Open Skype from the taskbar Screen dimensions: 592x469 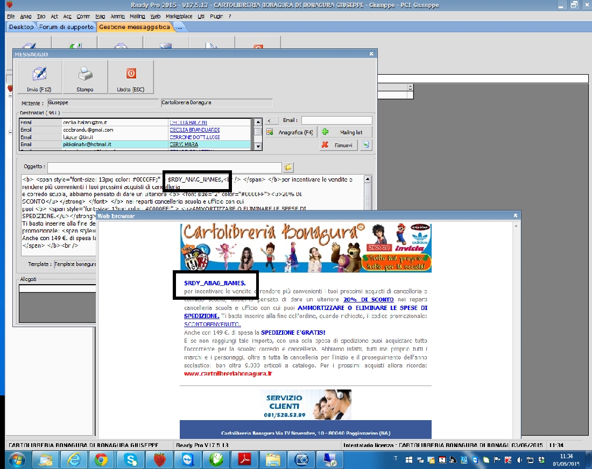pos(131,459)
